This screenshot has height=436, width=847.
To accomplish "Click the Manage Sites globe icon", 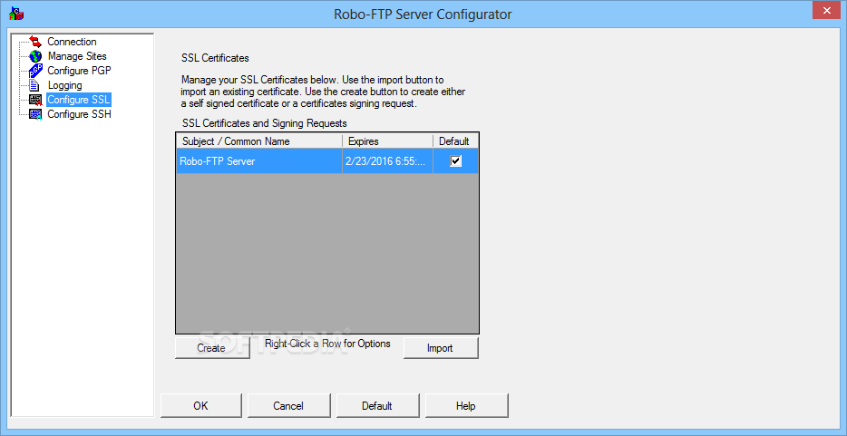I will coord(35,56).
